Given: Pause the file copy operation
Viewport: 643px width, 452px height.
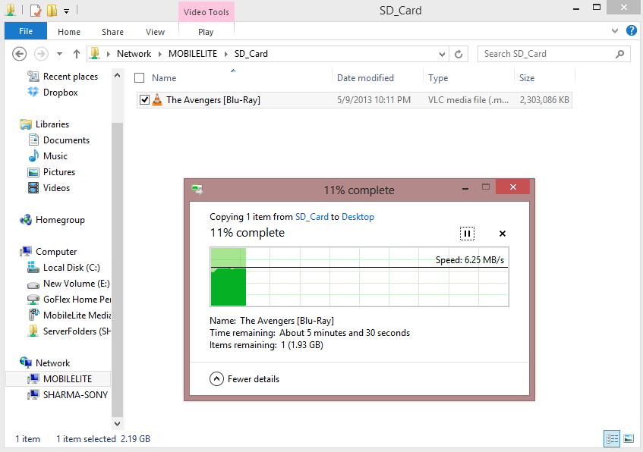Looking at the screenshot, I should 467,234.
